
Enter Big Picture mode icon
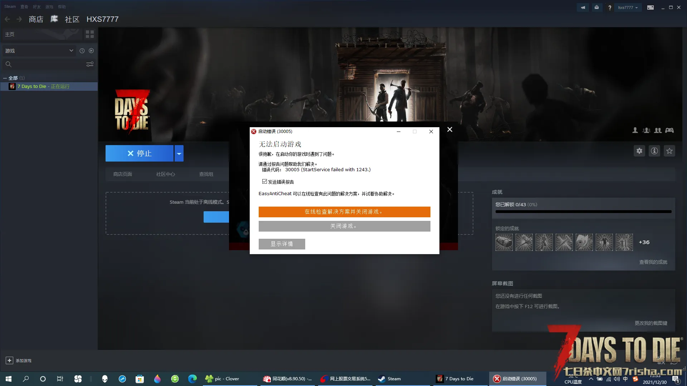tap(651, 8)
